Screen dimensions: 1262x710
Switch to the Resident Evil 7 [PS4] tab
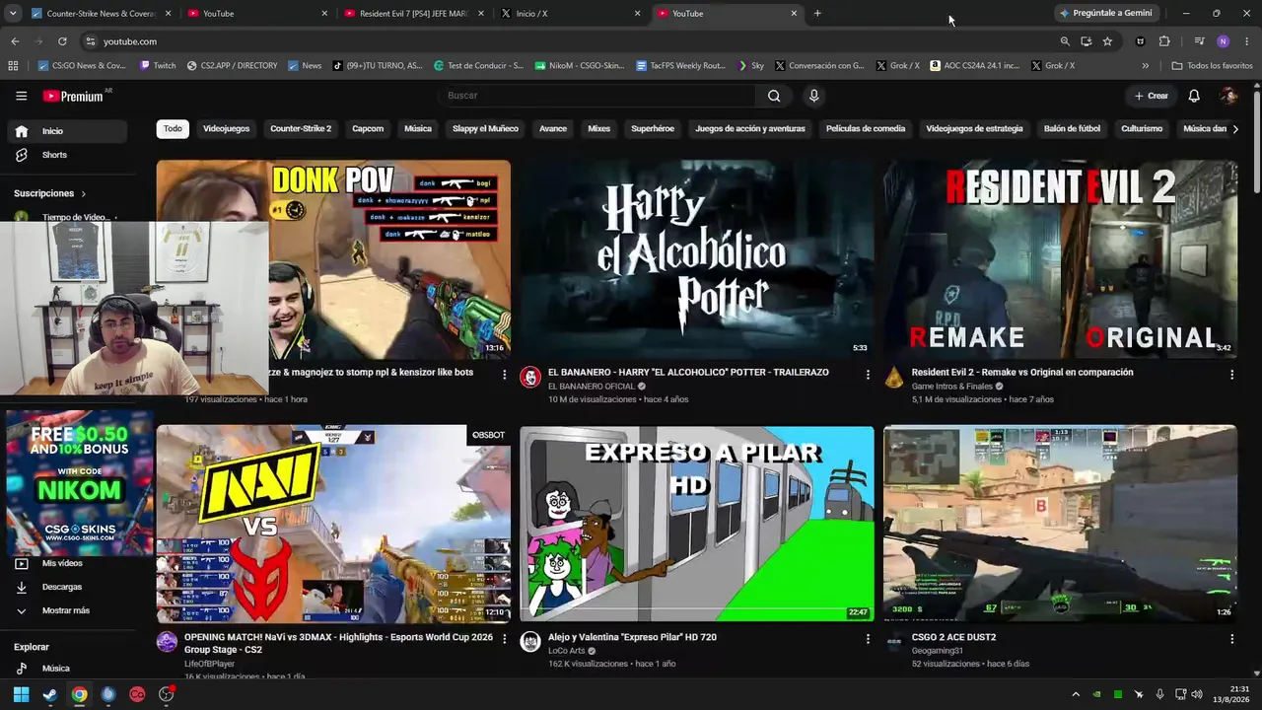coord(413,14)
